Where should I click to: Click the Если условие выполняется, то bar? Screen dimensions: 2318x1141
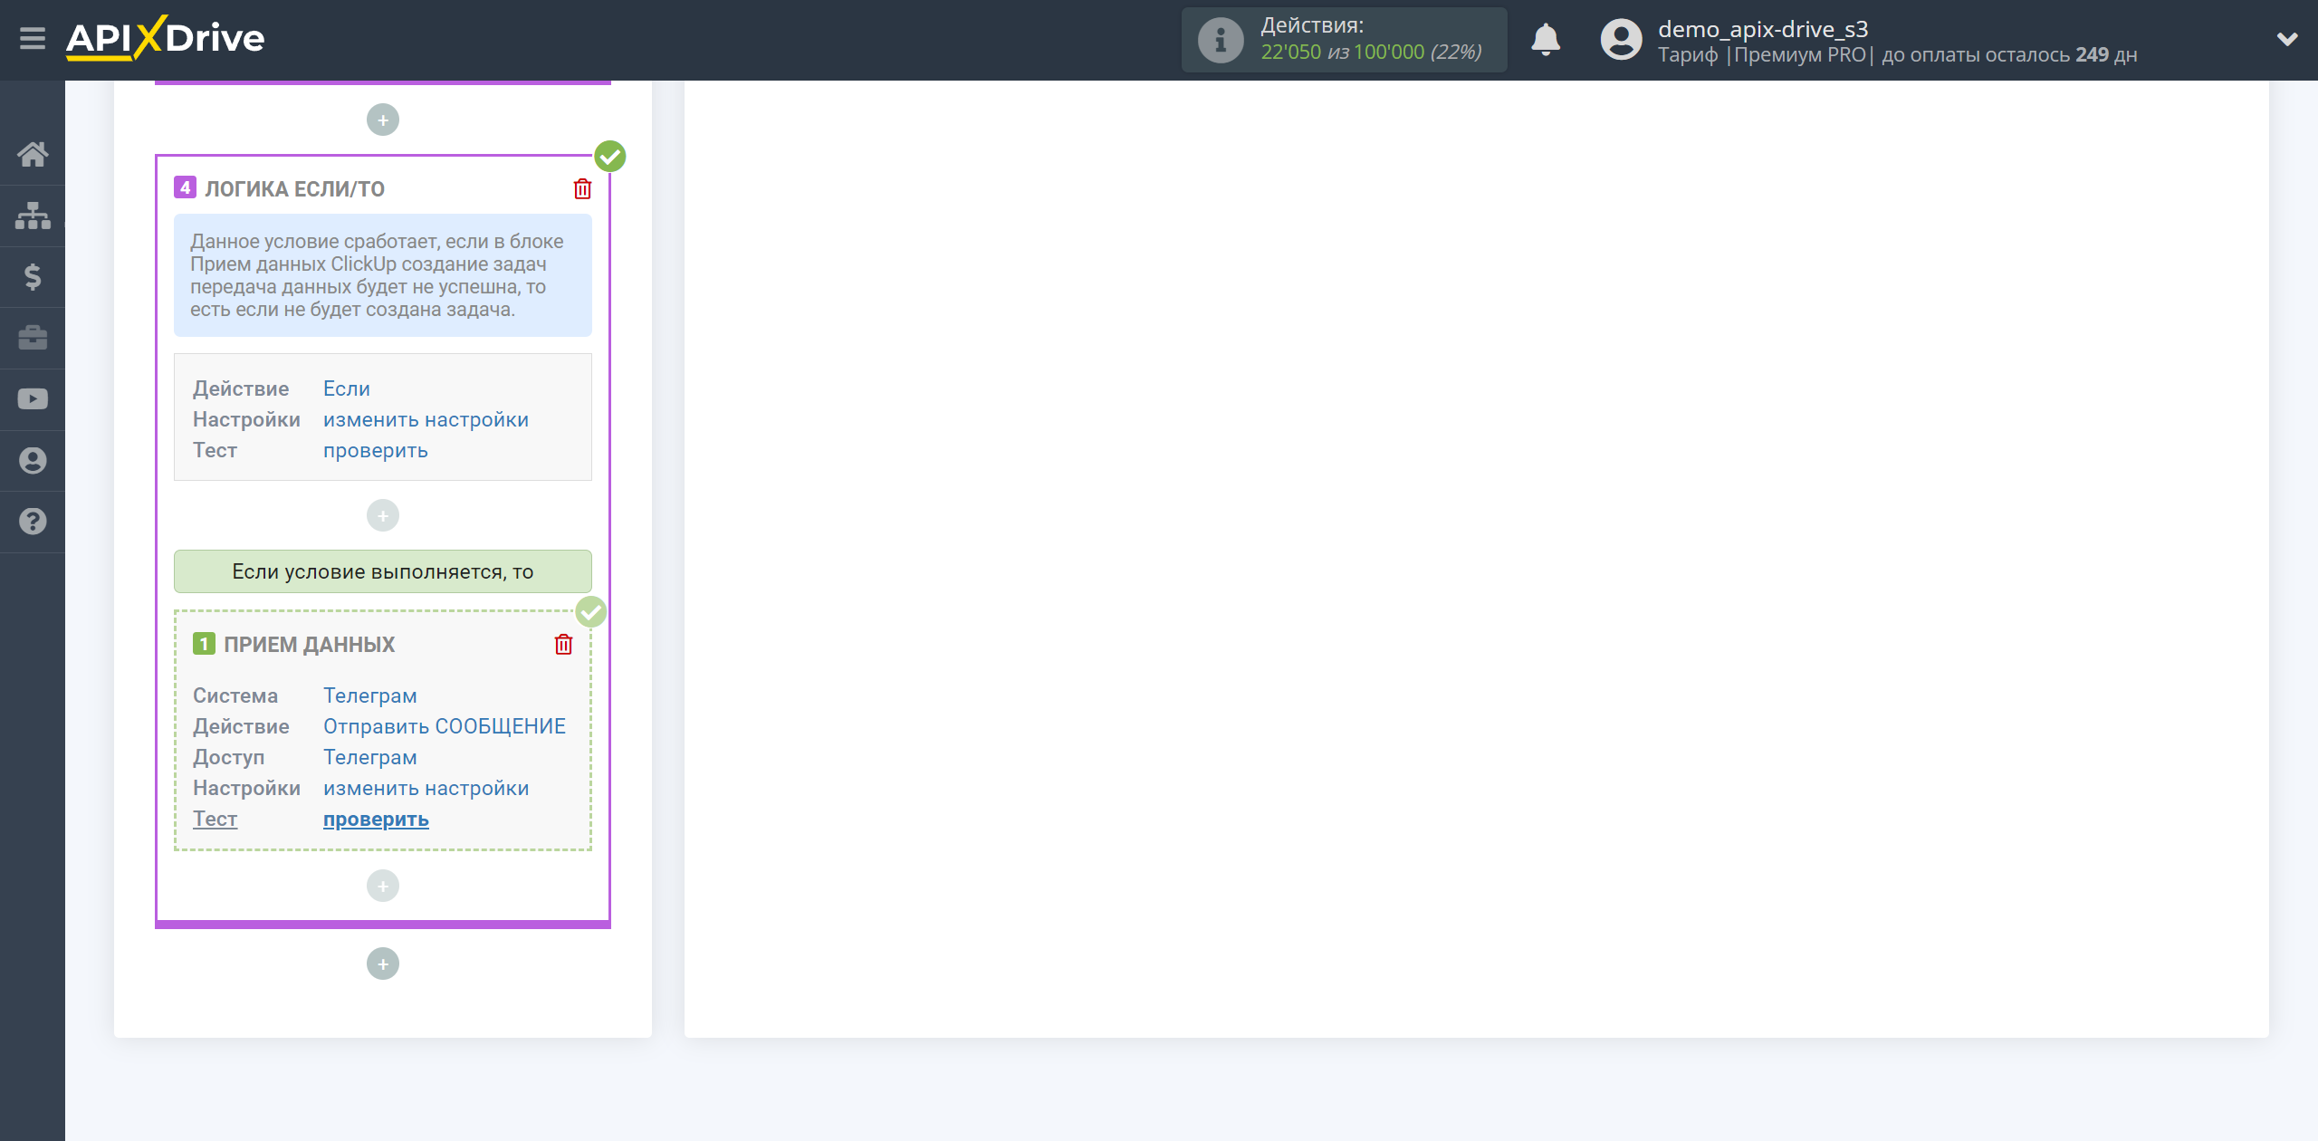click(383, 571)
